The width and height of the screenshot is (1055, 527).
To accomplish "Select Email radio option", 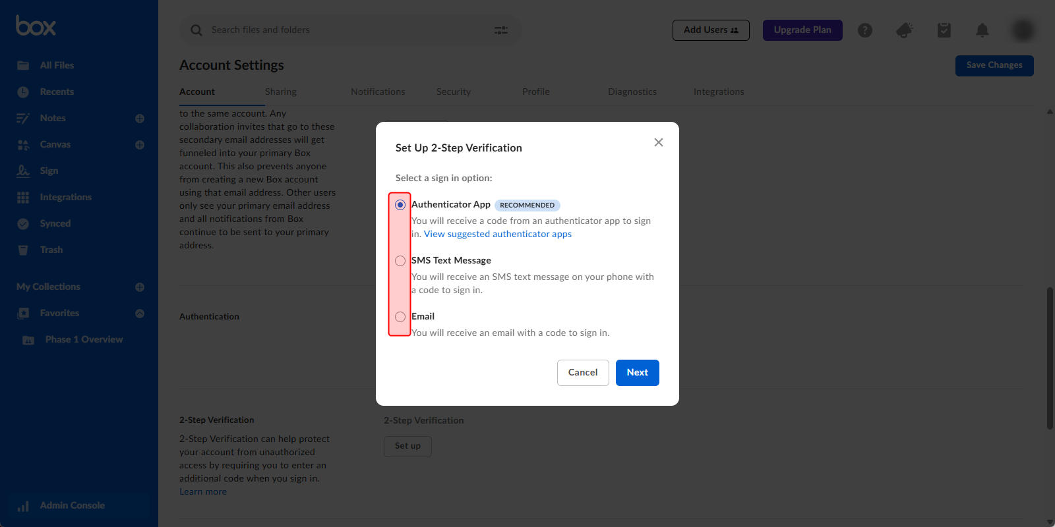I will pos(400,317).
